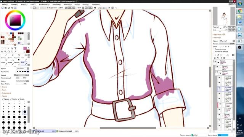
Task: Open the Холст menu
Action: [24, 5]
